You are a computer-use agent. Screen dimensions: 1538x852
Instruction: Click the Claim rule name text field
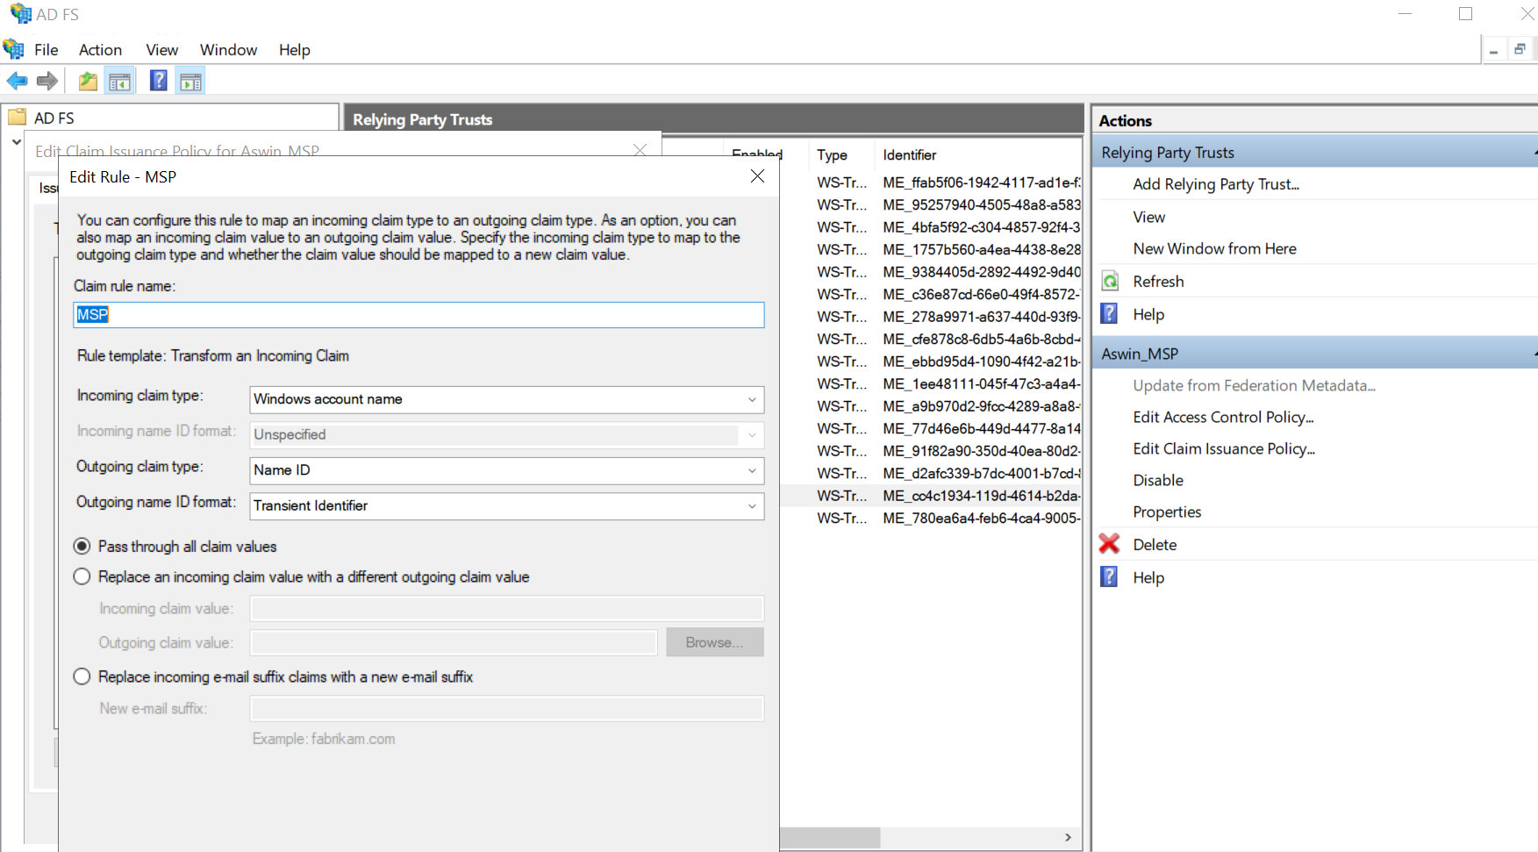coord(418,315)
